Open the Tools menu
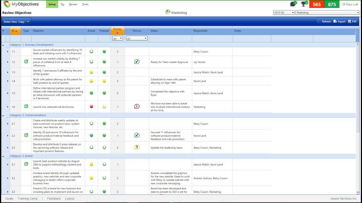This screenshot has width=362, height=203. pos(85,4)
